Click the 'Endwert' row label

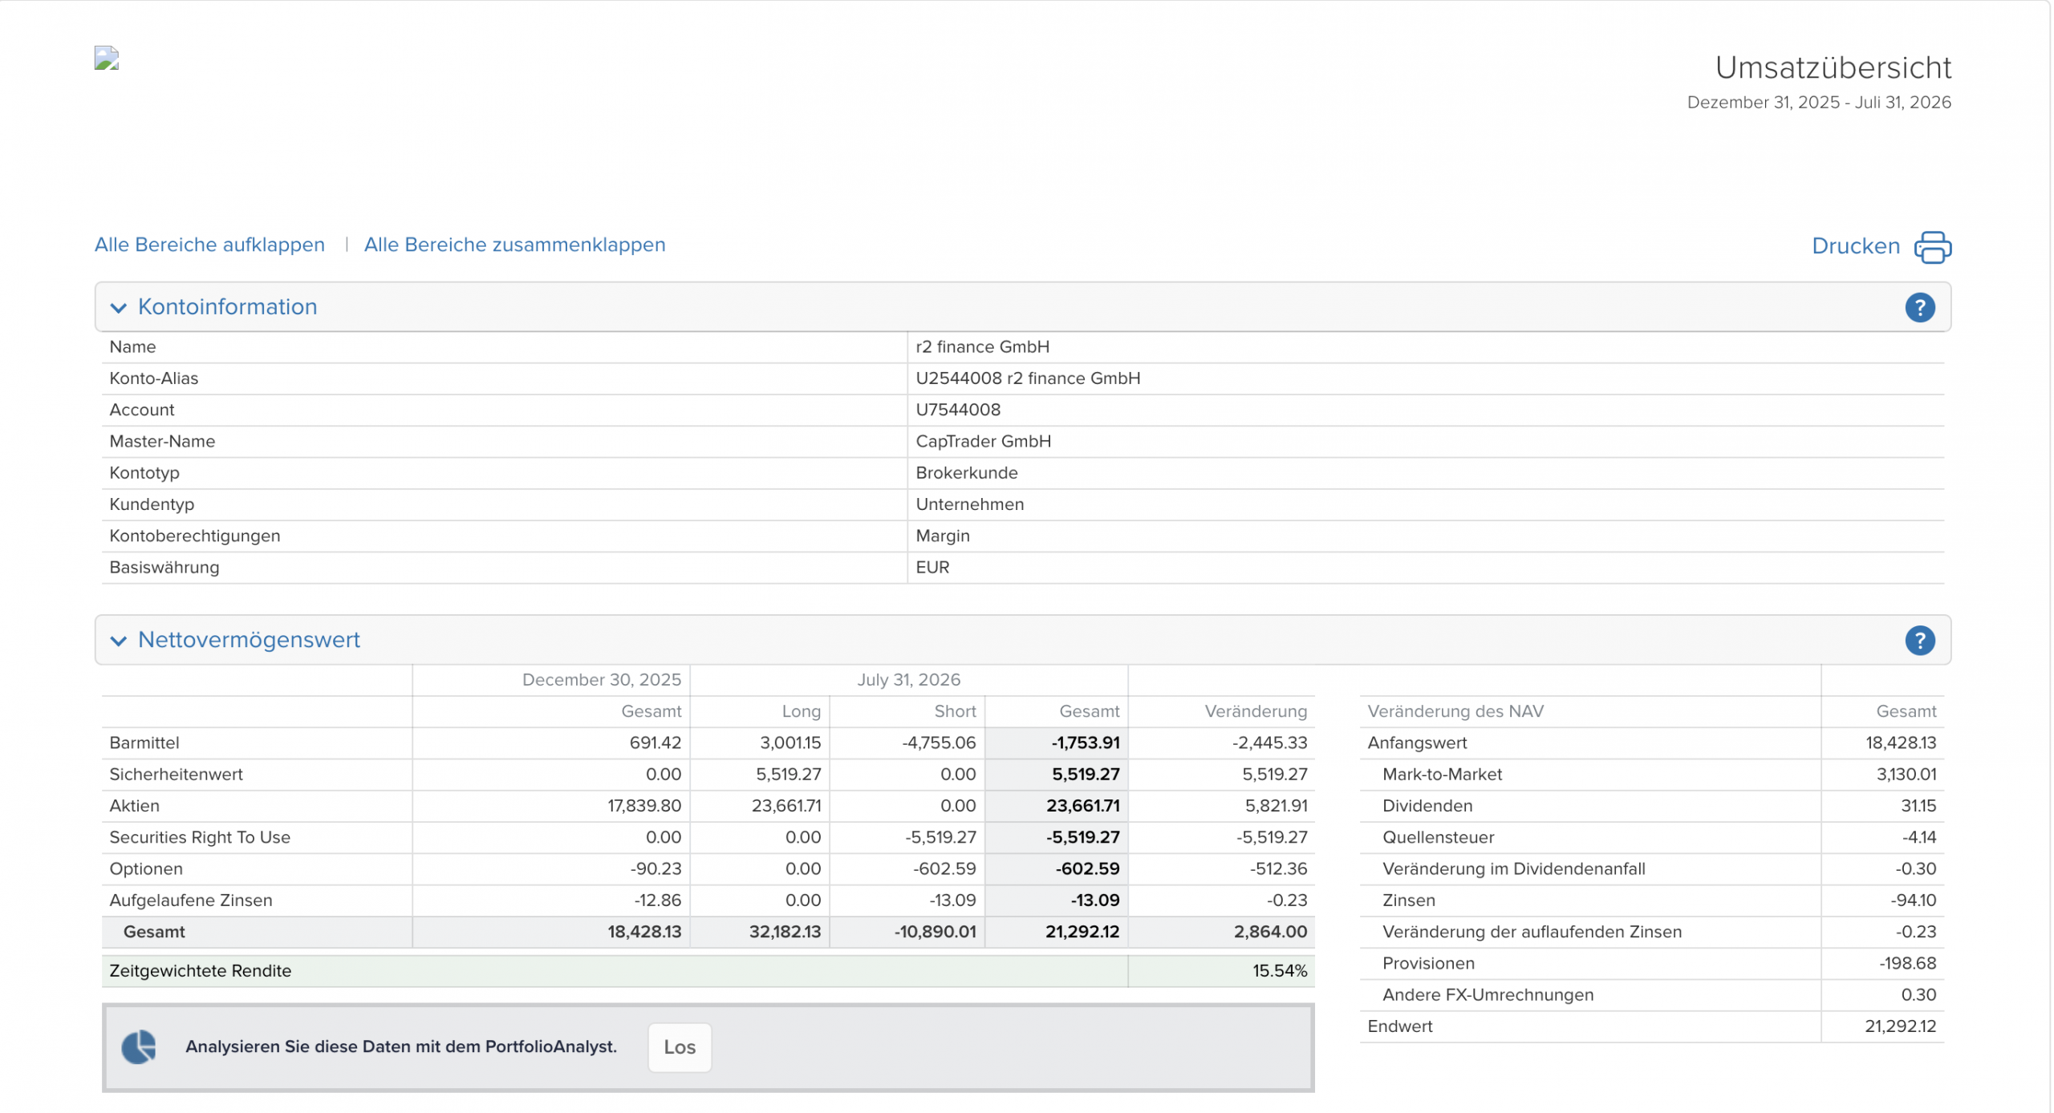tap(1399, 1026)
